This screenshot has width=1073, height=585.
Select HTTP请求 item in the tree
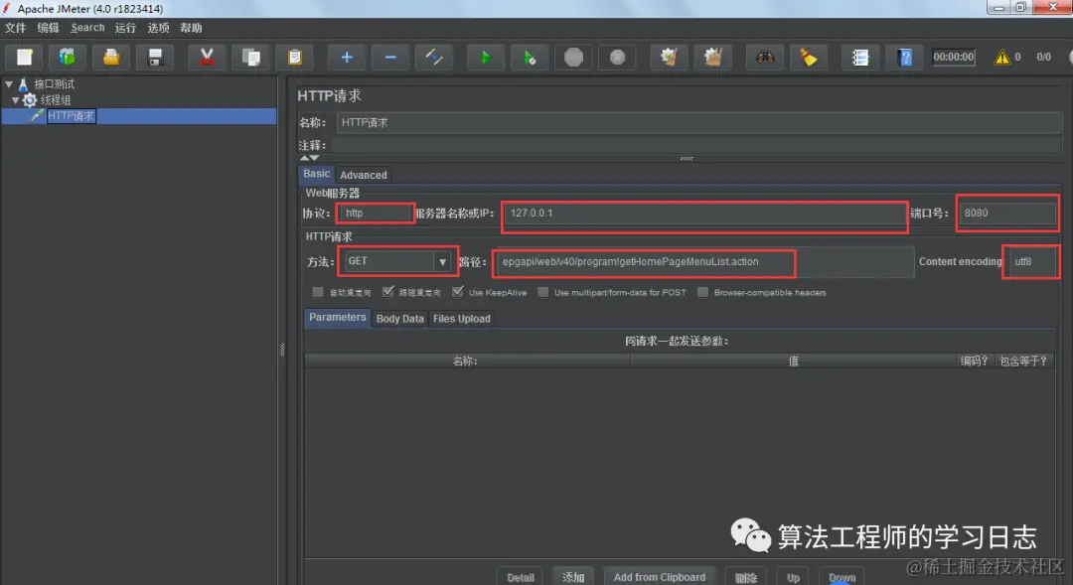[71, 115]
